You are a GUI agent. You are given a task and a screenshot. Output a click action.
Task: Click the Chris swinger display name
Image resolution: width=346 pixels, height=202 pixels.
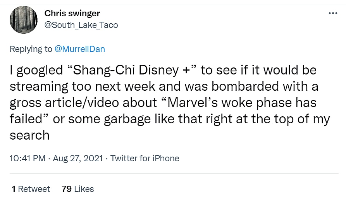tap(72, 14)
